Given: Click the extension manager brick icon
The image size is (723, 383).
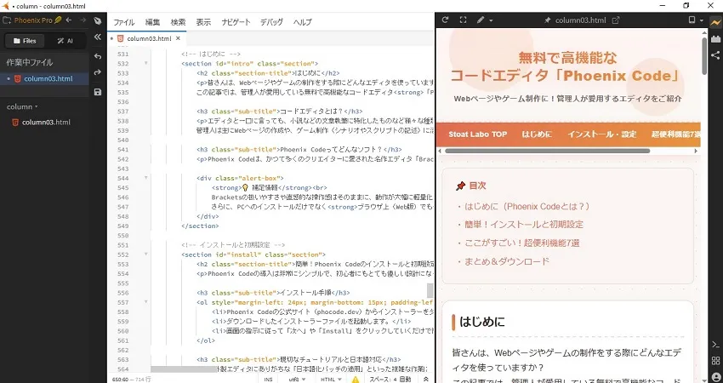Looking at the screenshot, I should (x=715, y=39).
